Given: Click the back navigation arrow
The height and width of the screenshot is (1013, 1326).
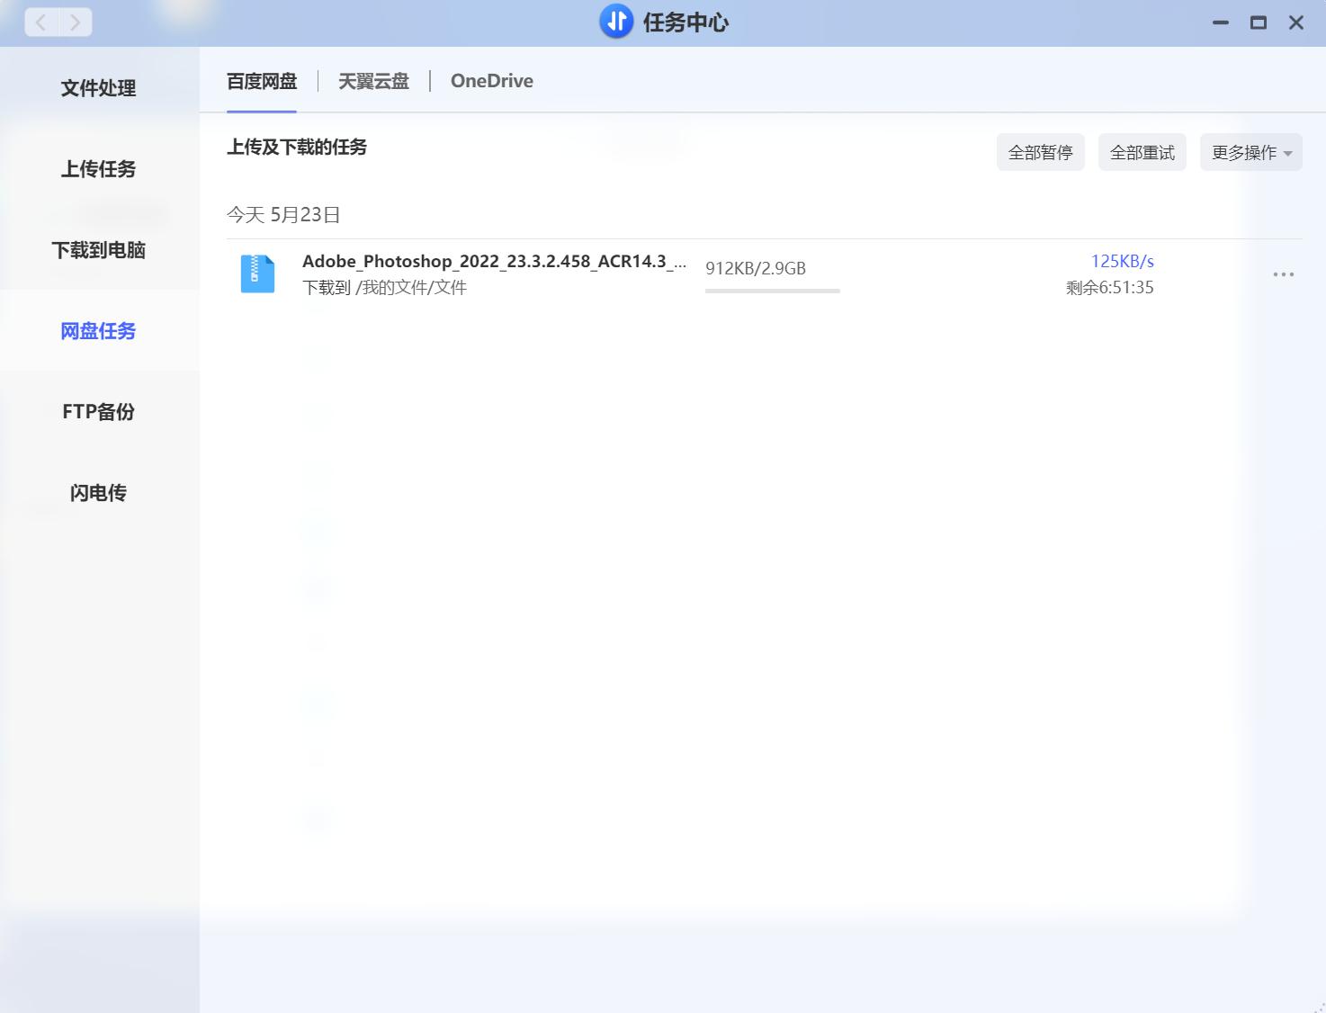Looking at the screenshot, I should (41, 22).
